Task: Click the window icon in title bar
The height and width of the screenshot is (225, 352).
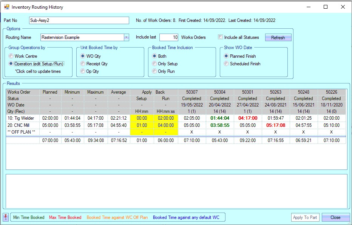Action: (6, 7)
